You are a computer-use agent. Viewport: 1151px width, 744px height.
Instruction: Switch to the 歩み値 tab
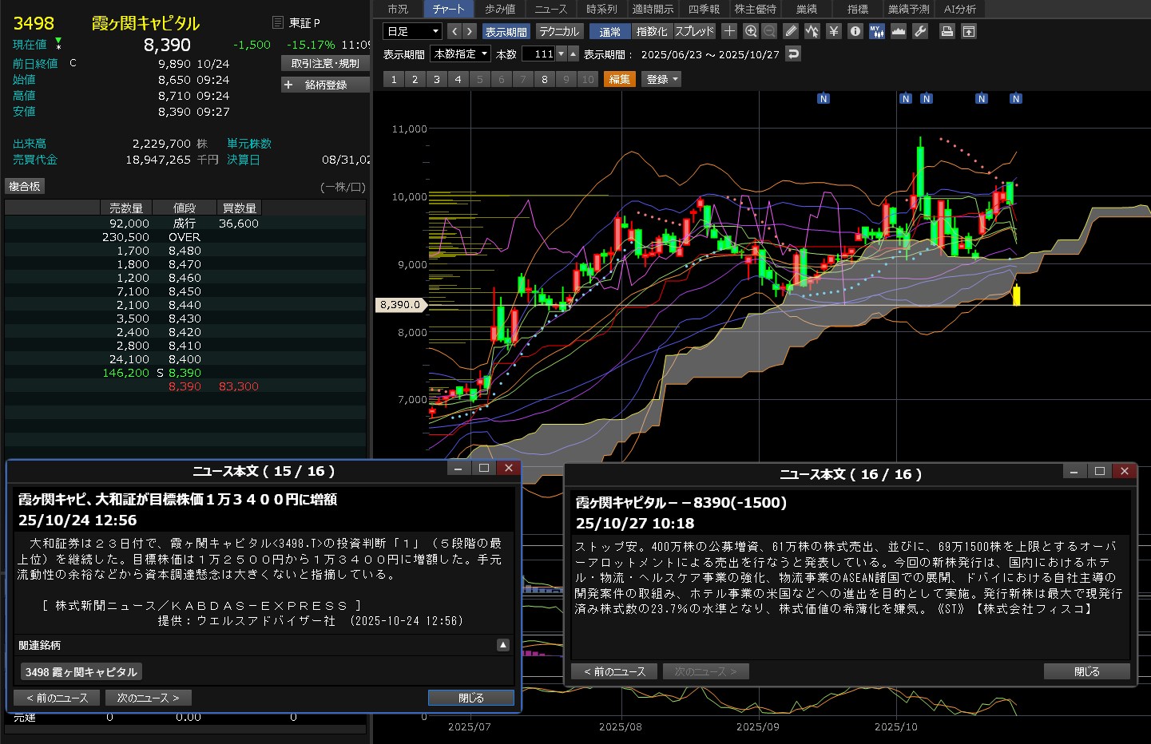coord(500,9)
